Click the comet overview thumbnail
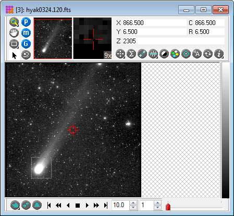This screenshot has height=216, width=234. (x=53, y=39)
